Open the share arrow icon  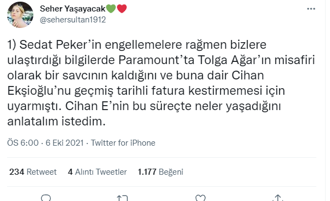278,198
